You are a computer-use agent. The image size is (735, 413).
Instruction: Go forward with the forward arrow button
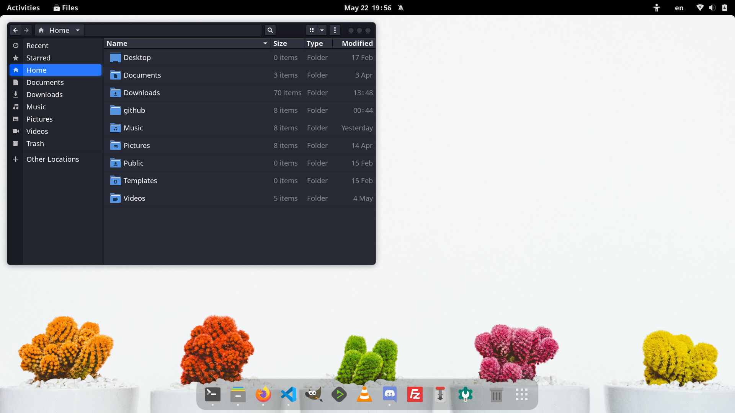(26, 30)
